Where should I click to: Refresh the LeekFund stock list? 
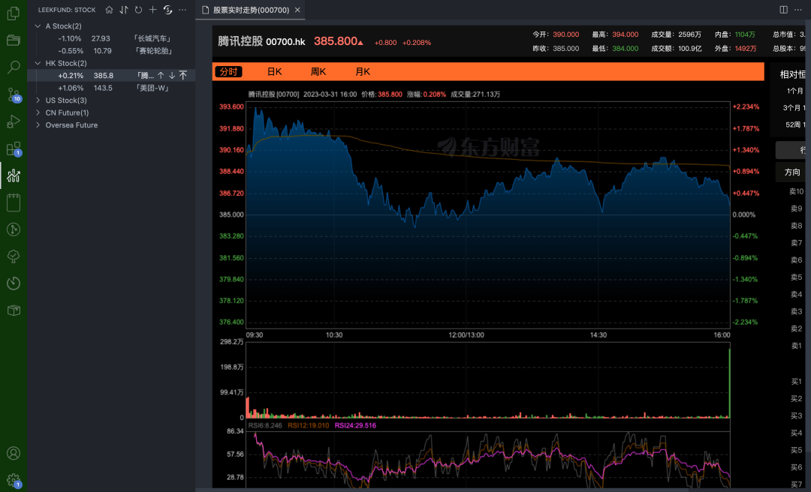138,10
